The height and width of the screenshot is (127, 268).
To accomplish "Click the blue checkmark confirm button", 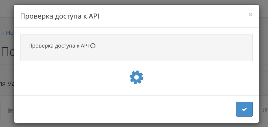I will [x=244, y=109].
